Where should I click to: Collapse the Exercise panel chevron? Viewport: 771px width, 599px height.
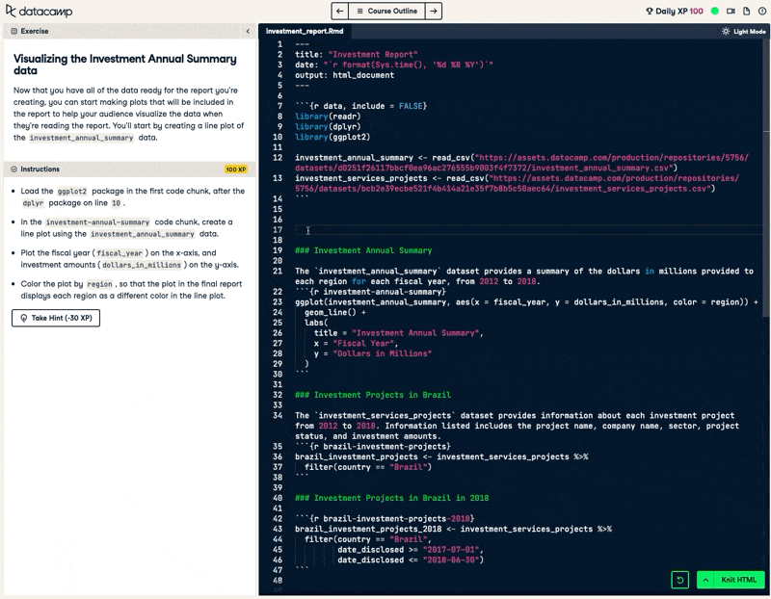tap(248, 31)
